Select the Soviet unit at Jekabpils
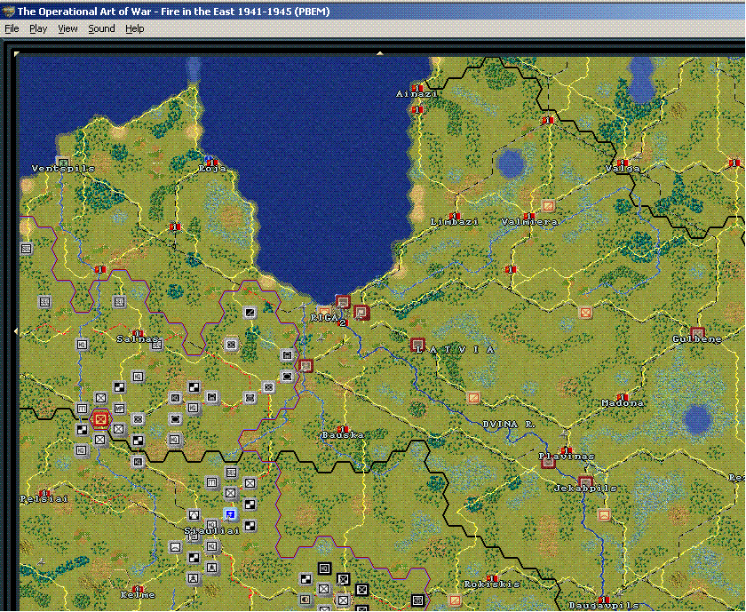Viewport: 746px width, 612px height. tap(585, 482)
